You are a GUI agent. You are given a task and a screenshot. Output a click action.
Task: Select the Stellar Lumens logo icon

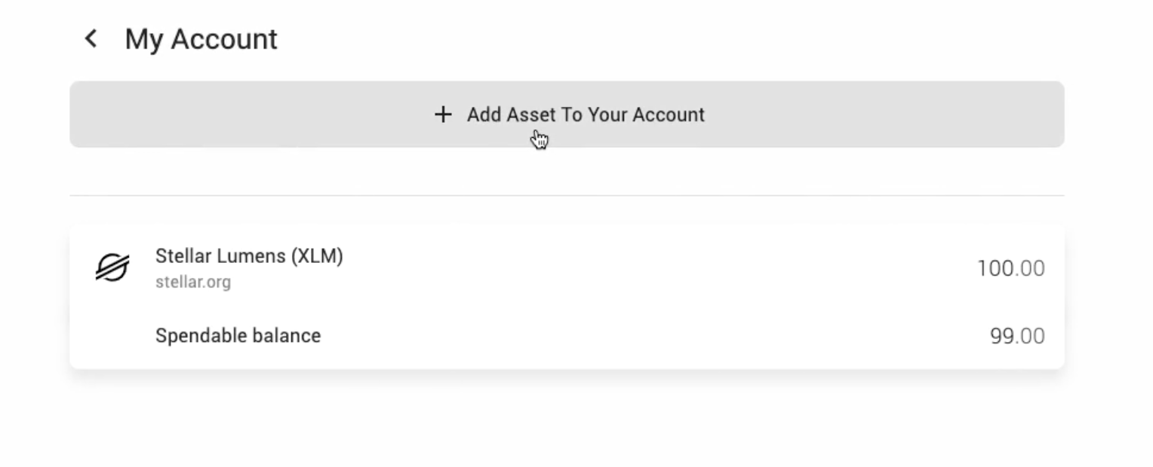[112, 267]
